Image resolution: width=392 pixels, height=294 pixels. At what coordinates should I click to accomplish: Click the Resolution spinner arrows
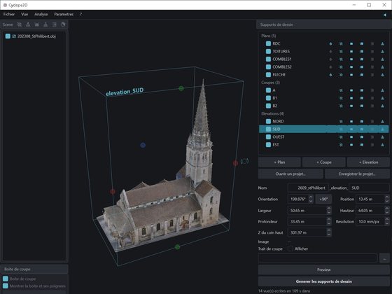tap(386, 221)
